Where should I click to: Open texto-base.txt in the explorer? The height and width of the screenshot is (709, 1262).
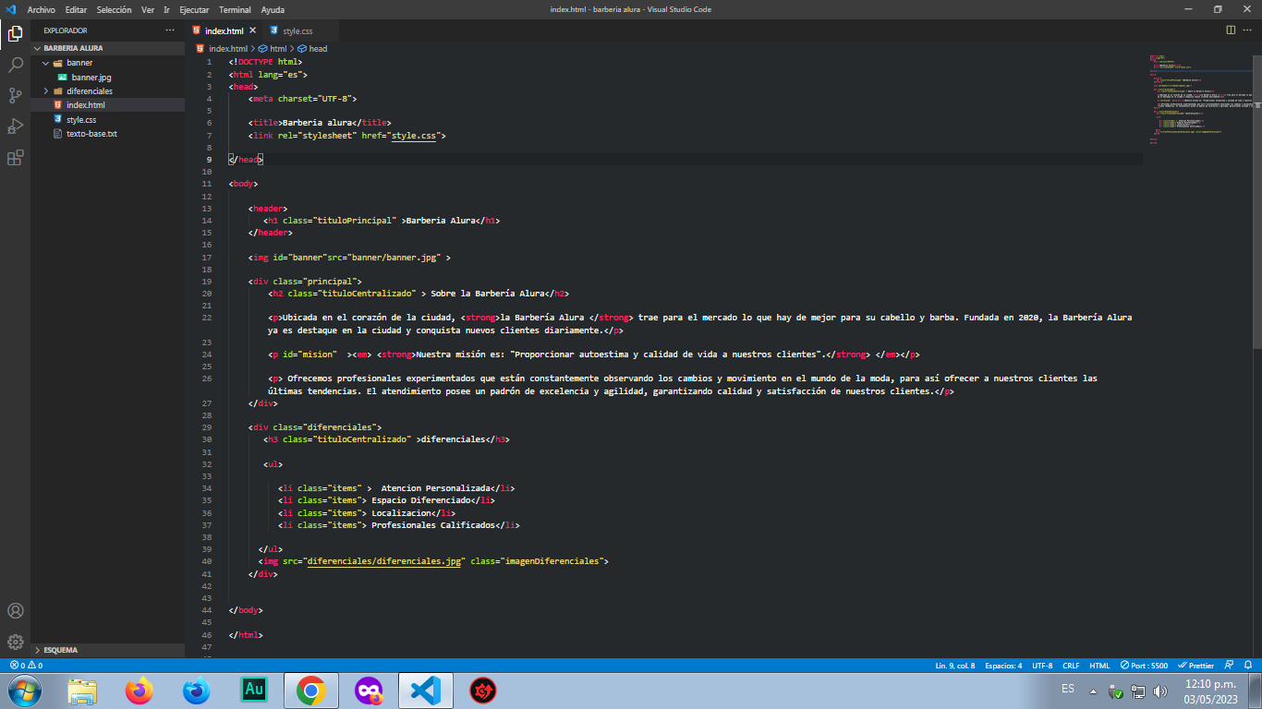[x=109, y=134]
